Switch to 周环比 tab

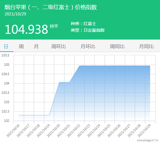point(58,46)
